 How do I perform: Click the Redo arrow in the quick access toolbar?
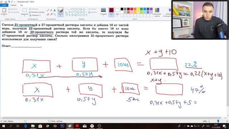12,2
